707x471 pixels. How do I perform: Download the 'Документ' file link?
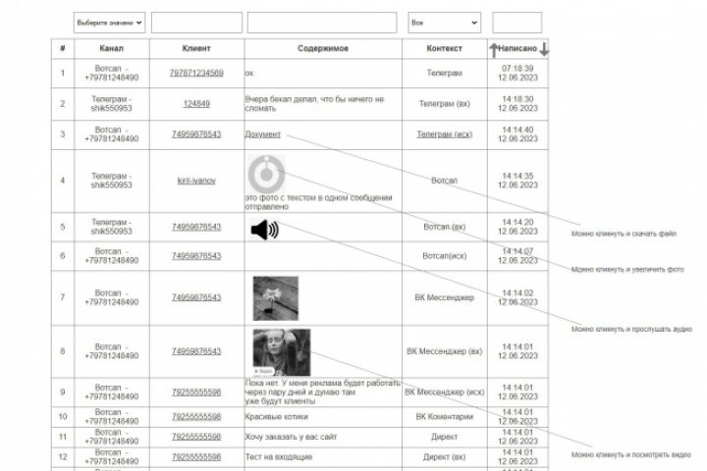coord(263,134)
